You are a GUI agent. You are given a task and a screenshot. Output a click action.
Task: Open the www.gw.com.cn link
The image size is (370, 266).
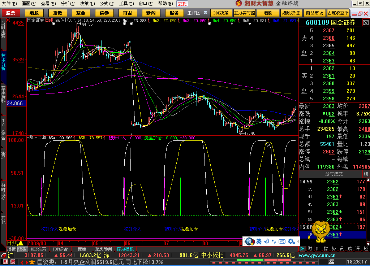[x=317, y=256]
